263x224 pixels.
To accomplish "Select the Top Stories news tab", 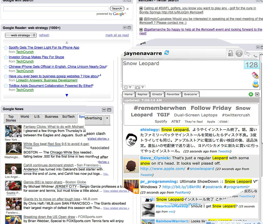I will click(x=11, y=118).
